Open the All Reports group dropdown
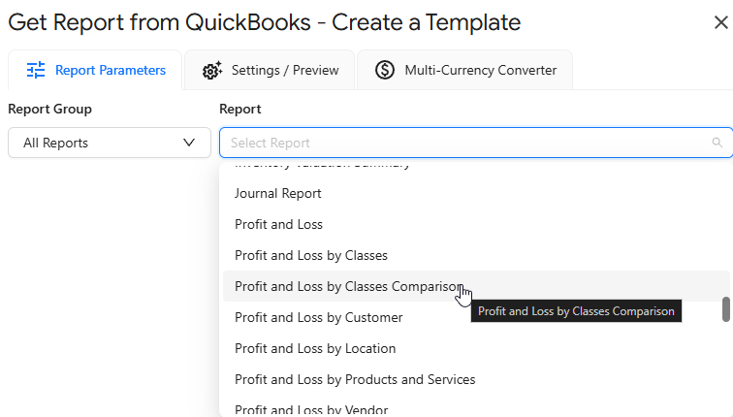The height and width of the screenshot is (417, 733). pos(109,143)
